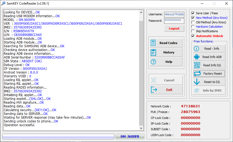
Task: Click the USIM Lock Code value
Action: click(190, 135)
